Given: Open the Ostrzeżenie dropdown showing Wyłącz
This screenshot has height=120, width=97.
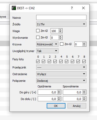Looking at the screenshot, I should 61,74.
